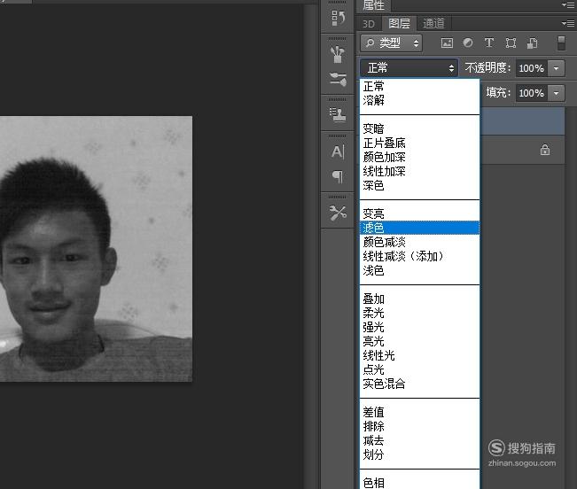Select 线性减淡（添加） blend mode
The height and width of the screenshot is (489, 577).
click(419, 256)
